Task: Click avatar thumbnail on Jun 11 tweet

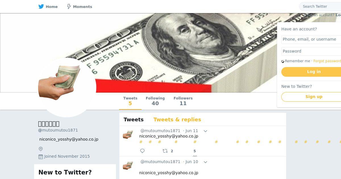Action: [x=128, y=134]
